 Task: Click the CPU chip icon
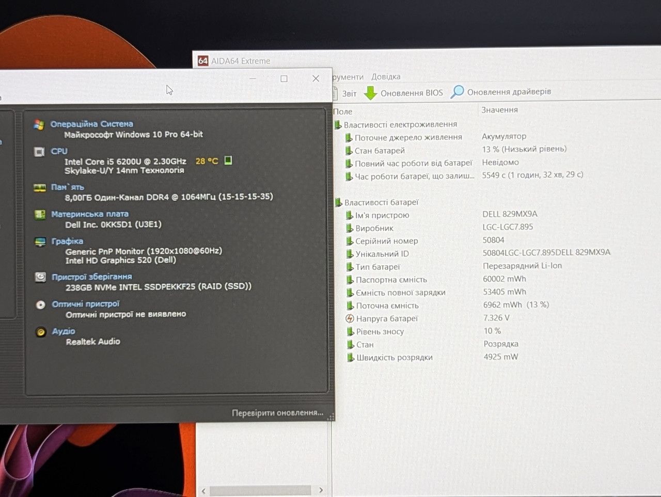(x=39, y=152)
